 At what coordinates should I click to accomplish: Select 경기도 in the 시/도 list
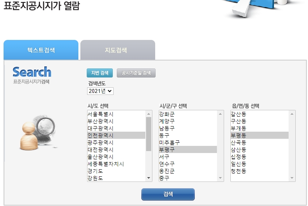[x=116, y=171]
